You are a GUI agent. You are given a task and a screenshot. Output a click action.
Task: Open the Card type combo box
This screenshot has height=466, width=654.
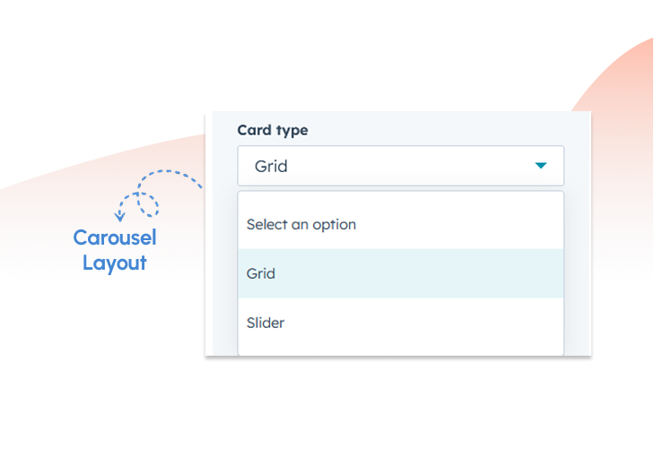tap(400, 166)
